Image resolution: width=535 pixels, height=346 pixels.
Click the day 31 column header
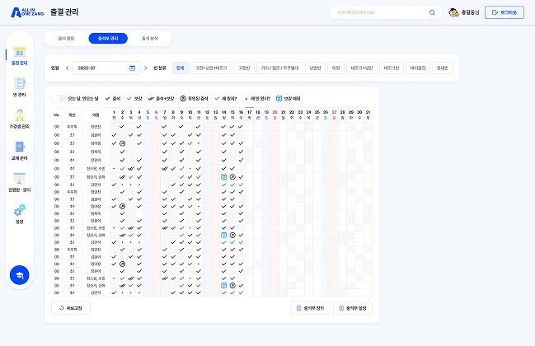[x=368, y=115]
